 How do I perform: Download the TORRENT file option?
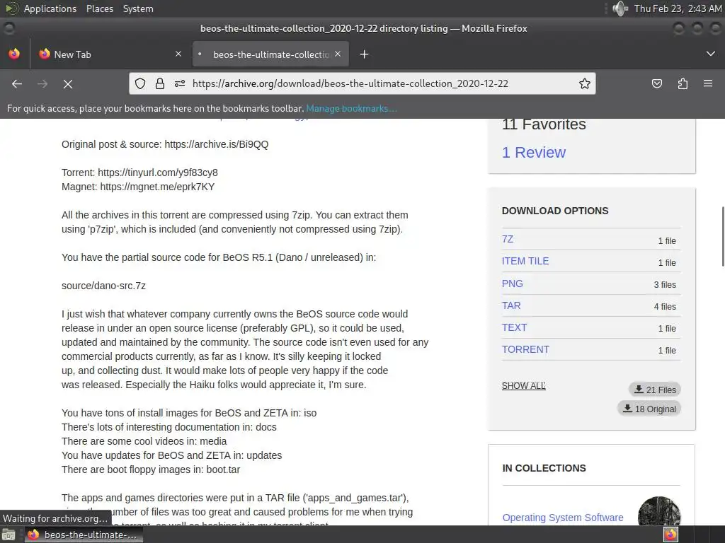[x=525, y=349]
